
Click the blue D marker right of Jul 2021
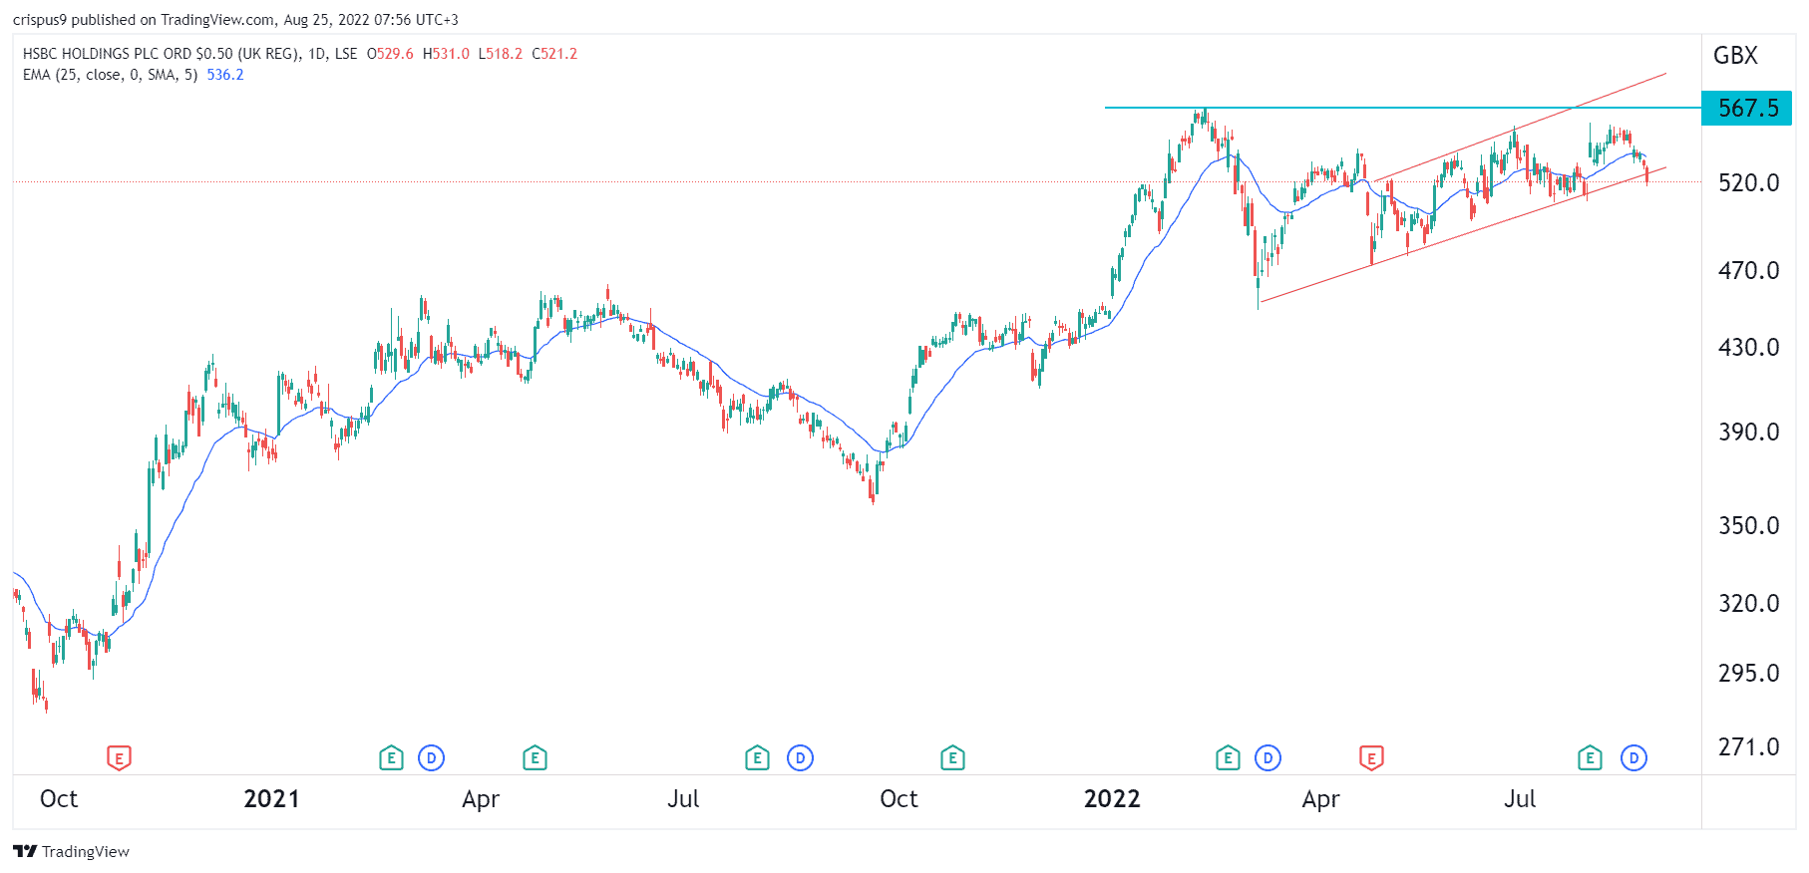(x=800, y=758)
